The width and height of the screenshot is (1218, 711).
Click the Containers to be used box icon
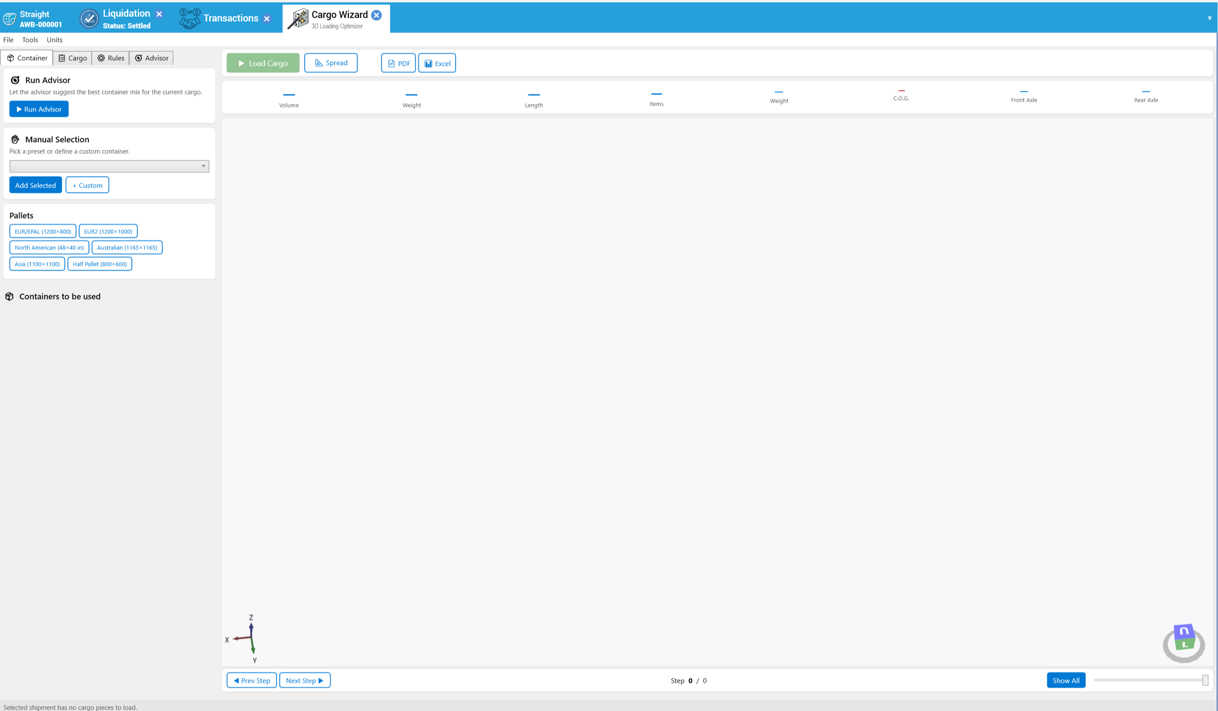(x=9, y=296)
